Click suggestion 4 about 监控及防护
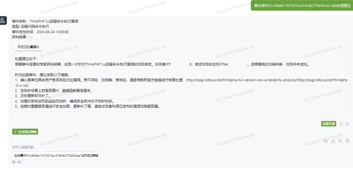The height and width of the screenshot is (170, 353). [64, 101]
